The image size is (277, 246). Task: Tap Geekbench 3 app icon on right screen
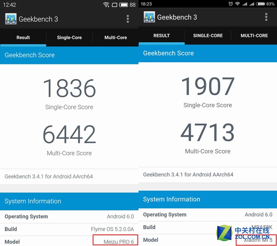[149, 17]
